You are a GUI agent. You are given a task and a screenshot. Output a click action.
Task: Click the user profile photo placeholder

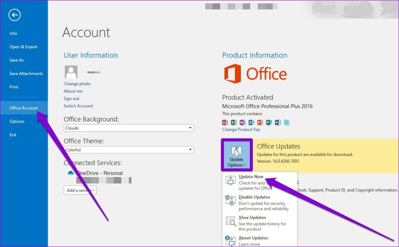pos(71,72)
